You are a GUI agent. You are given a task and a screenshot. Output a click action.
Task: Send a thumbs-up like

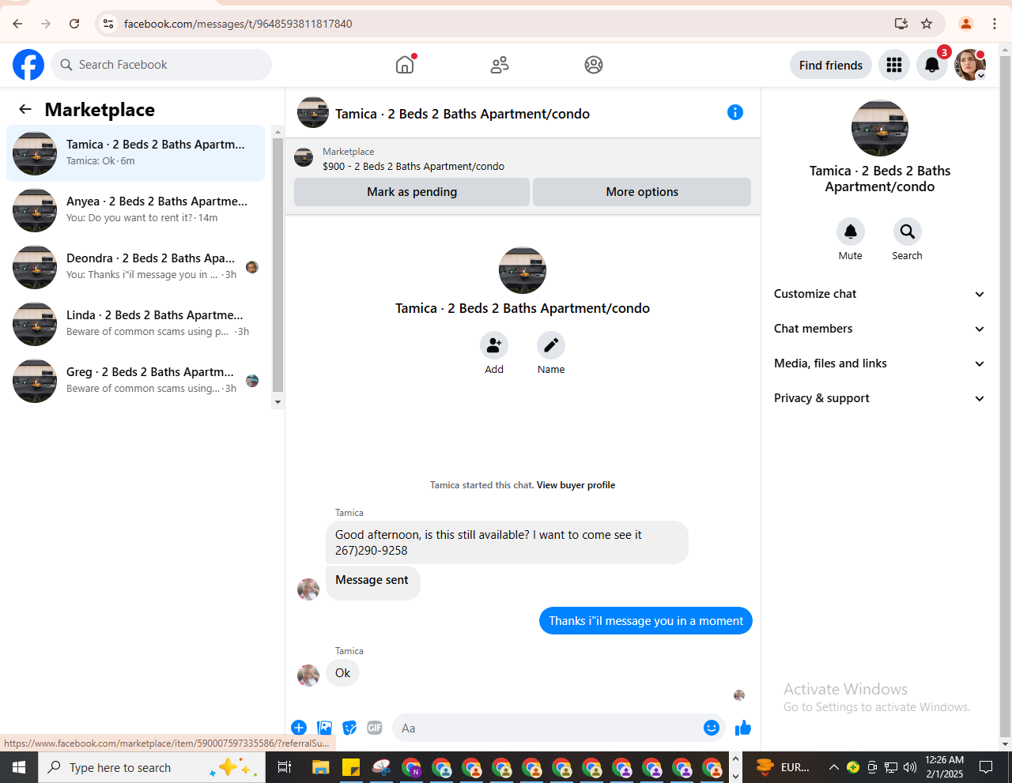point(743,728)
